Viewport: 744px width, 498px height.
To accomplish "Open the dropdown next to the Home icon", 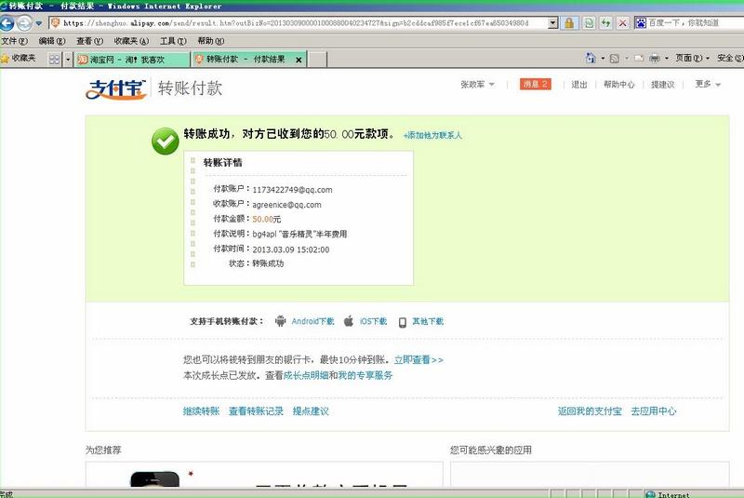I will [x=603, y=59].
